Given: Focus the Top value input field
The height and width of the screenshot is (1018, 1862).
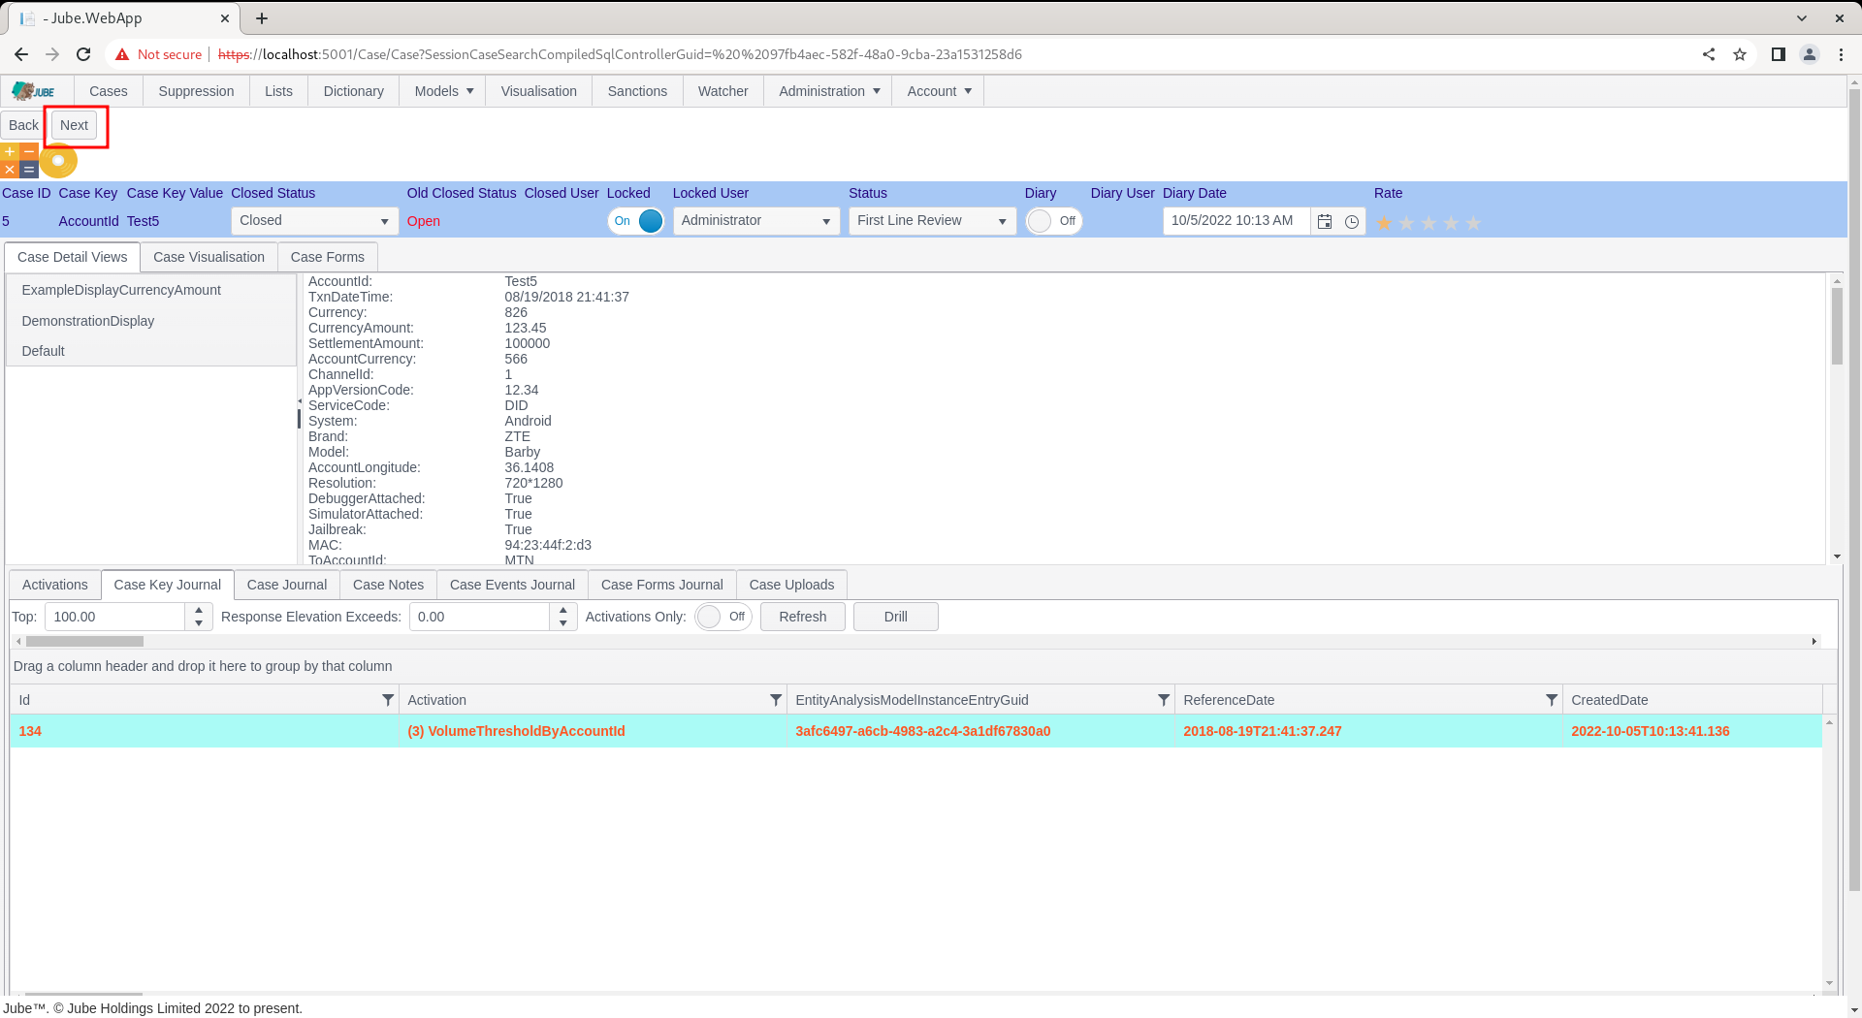Looking at the screenshot, I should 114,617.
